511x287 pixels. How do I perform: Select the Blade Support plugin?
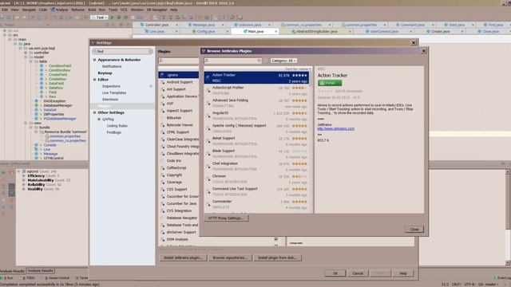tap(256, 154)
